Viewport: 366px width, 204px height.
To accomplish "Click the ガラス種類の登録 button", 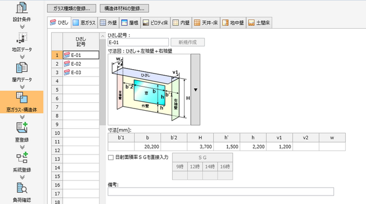I will tap(72, 8).
